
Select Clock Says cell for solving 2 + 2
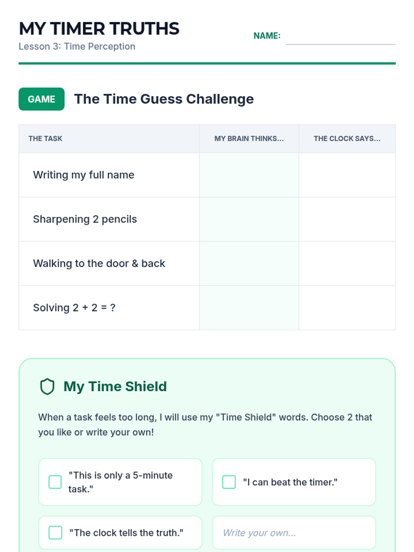point(347,307)
